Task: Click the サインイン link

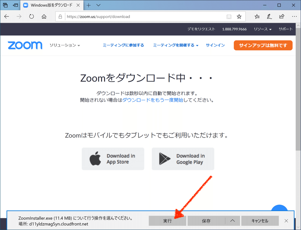Action: click(x=215, y=45)
